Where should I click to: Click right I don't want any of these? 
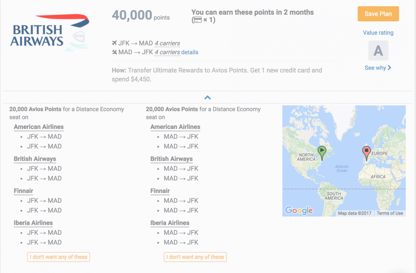pyautogui.click(x=195, y=257)
